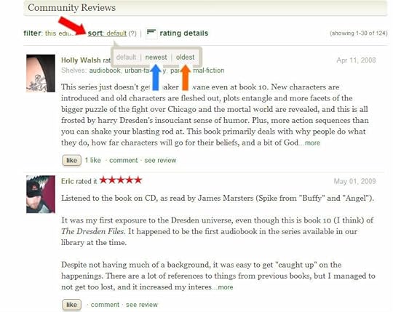This screenshot has height=312, width=393.
Task: Click the sort help question mark
Action: (x=132, y=33)
